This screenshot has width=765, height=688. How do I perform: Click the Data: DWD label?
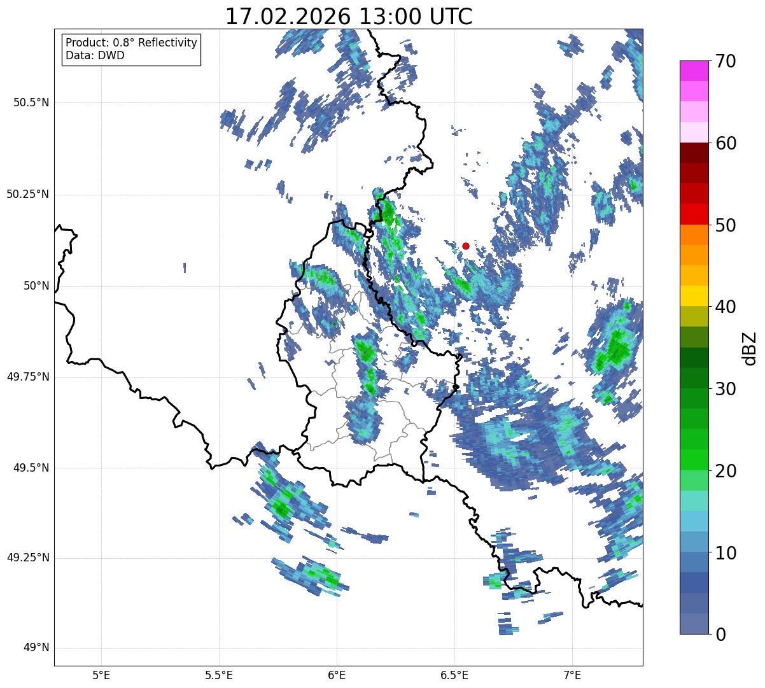coord(95,55)
